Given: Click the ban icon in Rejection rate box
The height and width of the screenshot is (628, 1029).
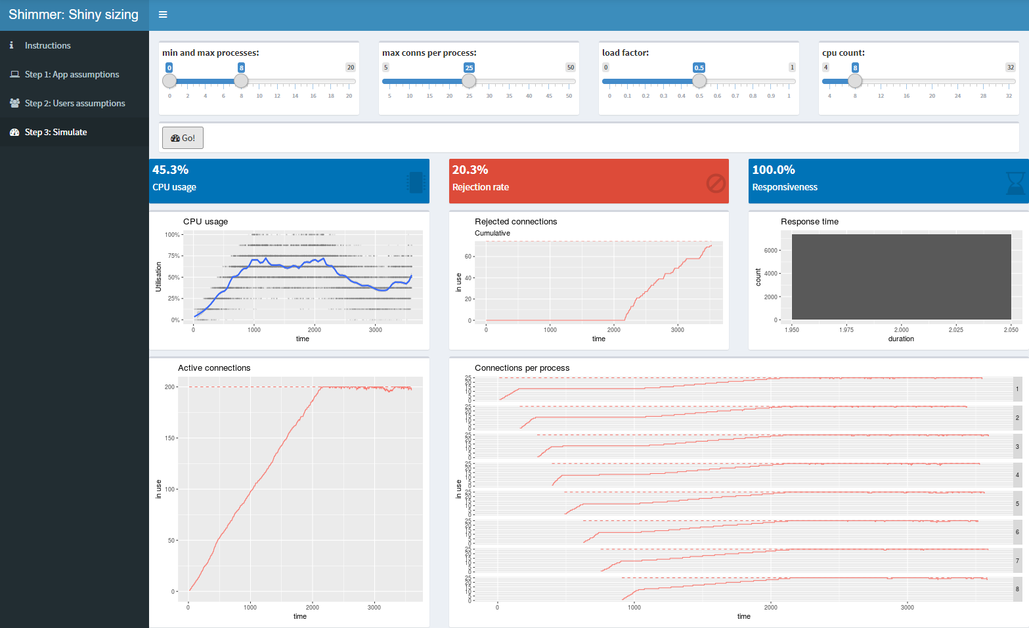Looking at the screenshot, I should 715,183.
